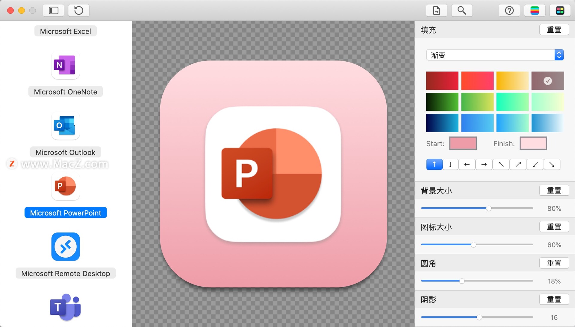Choose the green-to-yellow gradient swatch

pyautogui.click(x=477, y=102)
